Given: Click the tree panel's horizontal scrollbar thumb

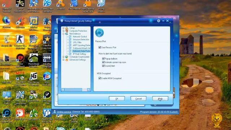Looking at the screenshot, I should pyautogui.click(x=74, y=90).
